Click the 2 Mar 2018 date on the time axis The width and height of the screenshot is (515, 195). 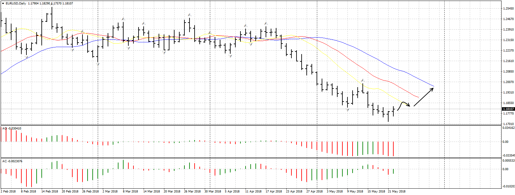[110, 192]
